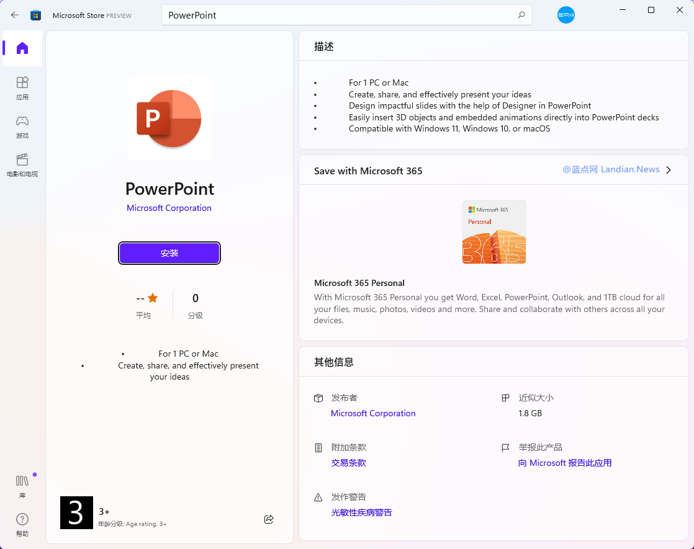Click the 安装 install button
Viewport: 694px width, 549px height.
[x=169, y=253]
